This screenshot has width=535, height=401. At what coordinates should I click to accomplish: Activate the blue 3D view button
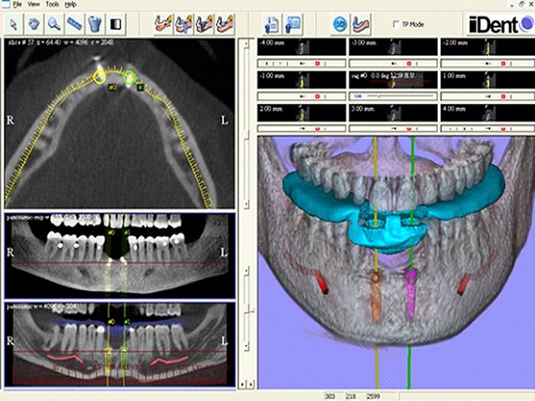coord(340,24)
